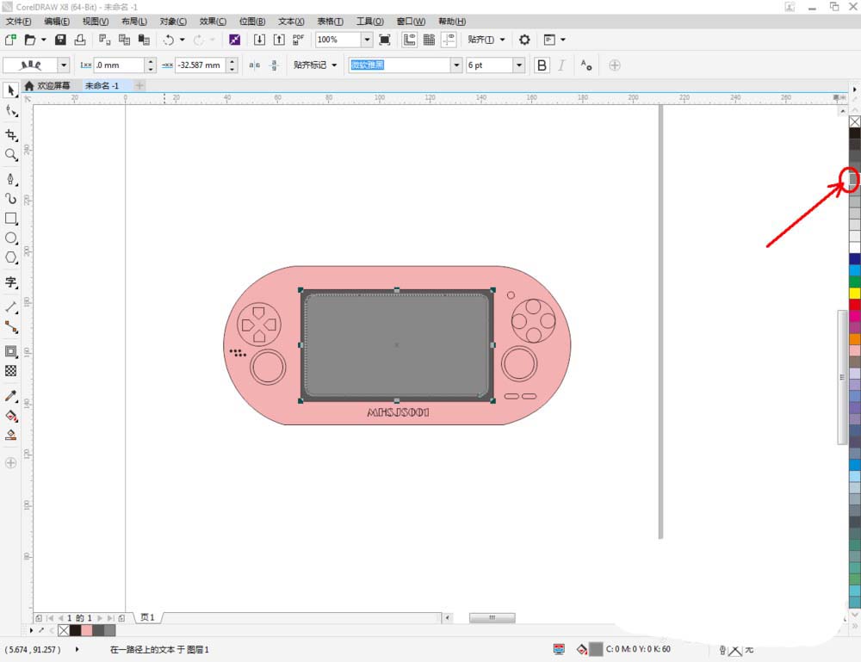Open the text orientation preset dropdown
861x662 pixels.
64,65
